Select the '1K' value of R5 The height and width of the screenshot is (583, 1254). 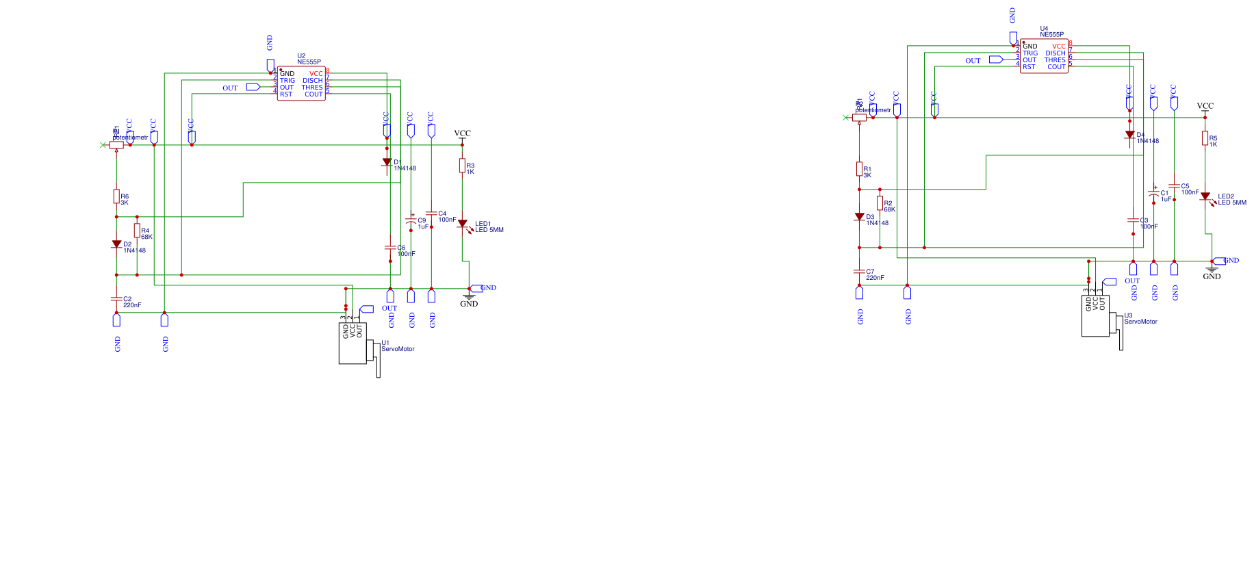[1213, 144]
